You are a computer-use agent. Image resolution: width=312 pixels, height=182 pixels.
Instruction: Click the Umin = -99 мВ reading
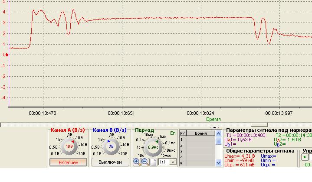tap(239, 160)
